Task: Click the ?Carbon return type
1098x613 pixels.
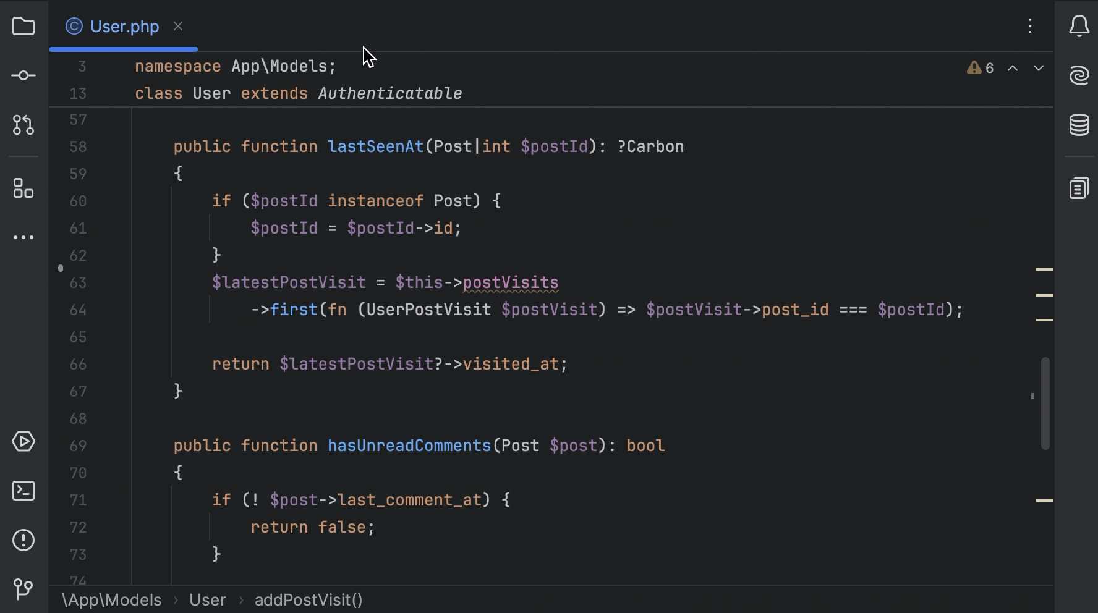Action: pos(650,146)
